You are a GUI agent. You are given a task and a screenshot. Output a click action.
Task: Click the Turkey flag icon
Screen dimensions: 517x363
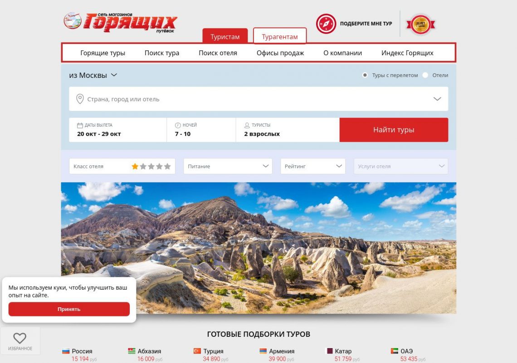(197, 351)
